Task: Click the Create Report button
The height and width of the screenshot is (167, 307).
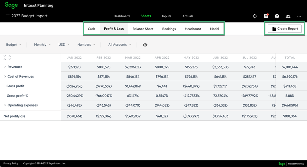Action: pos(285,29)
